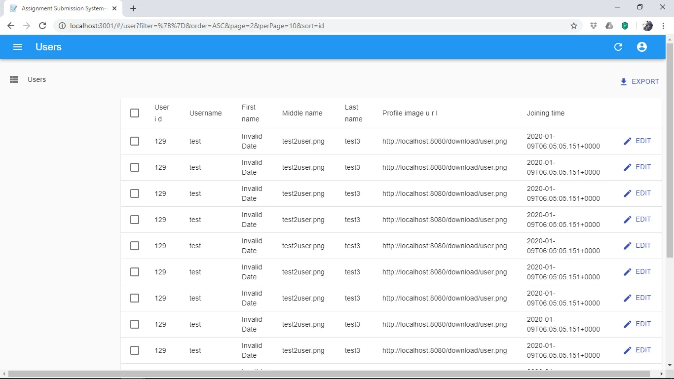Viewport: 674px width, 379px height.
Task: Edit the ninth user row
Action: (637, 350)
